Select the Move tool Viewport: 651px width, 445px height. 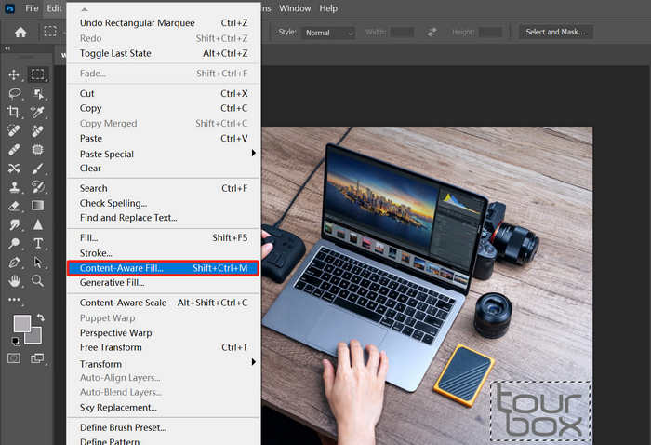click(x=14, y=74)
